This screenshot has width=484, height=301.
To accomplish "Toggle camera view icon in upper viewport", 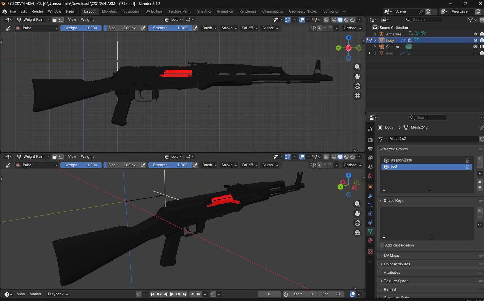I will click(357, 86).
